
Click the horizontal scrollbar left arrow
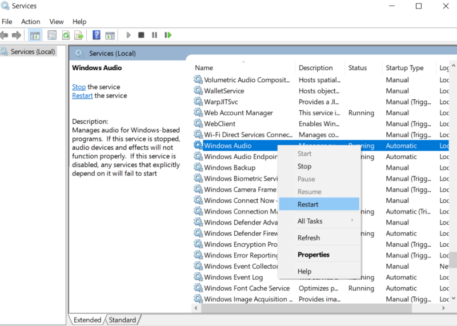pyautogui.click(x=196, y=308)
